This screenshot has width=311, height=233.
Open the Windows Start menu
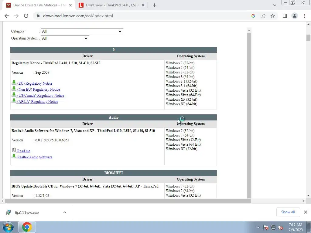tap(8, 227)
